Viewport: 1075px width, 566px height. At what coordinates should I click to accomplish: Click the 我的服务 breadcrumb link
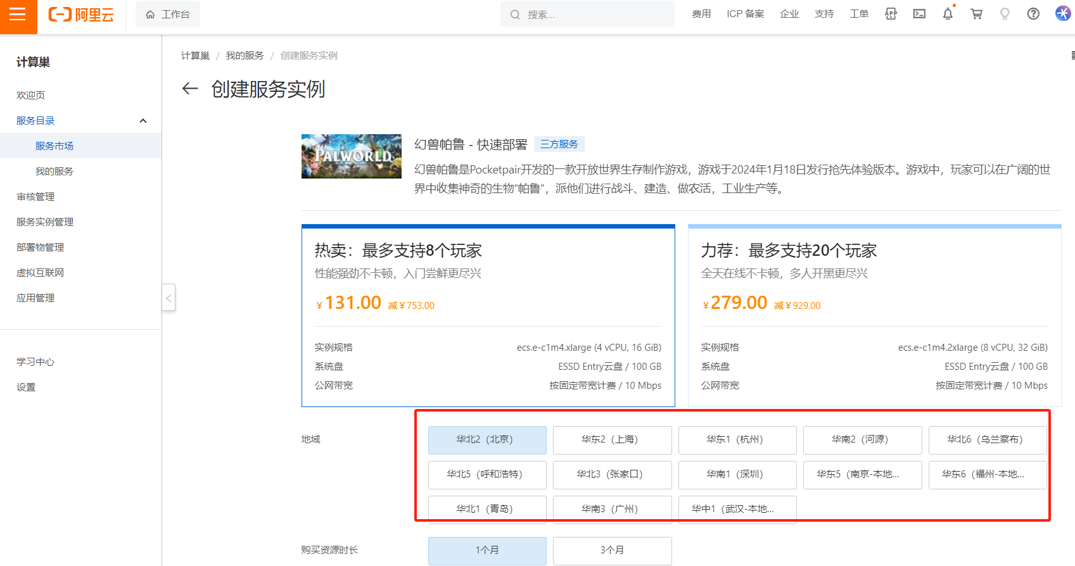tap(245, 56)
